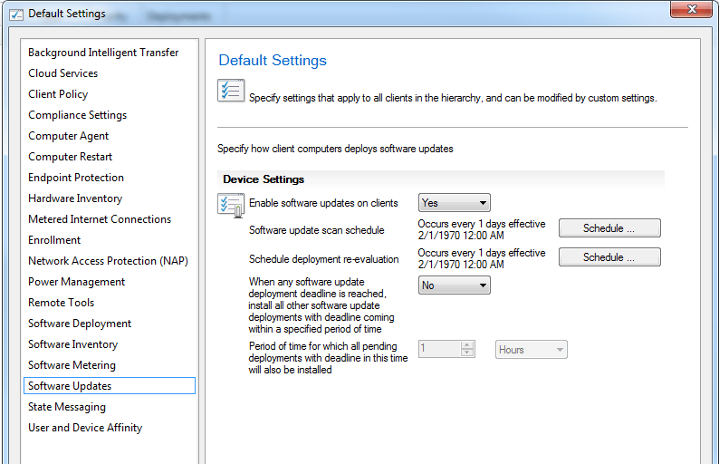Click the Default Settings checklist header icon
Screen dimensions: 719x464
pyautogui.click(x=230, y=91)
